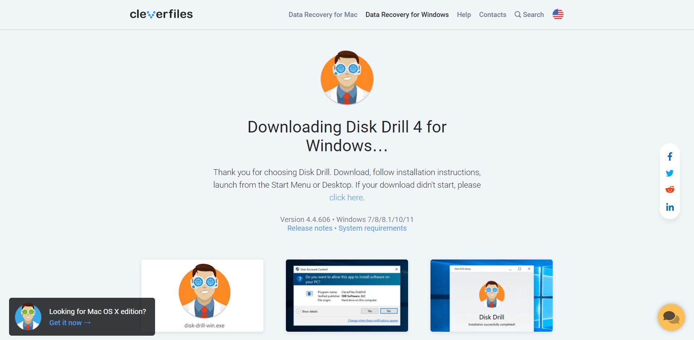This screenshot has width=694, height=340.
Task: Click the 'click here' download link
Action: pos(346,198)
